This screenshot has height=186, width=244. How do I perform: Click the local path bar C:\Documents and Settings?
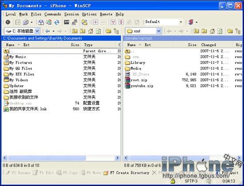coord(61,38)
